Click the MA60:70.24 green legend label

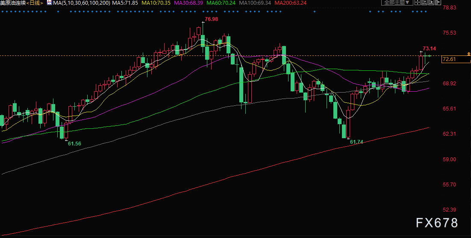click(x=221, y=3)
